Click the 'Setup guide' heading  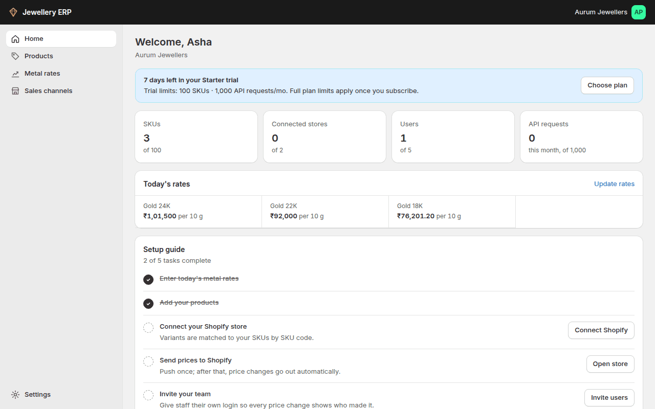click(x=164, y=249)
